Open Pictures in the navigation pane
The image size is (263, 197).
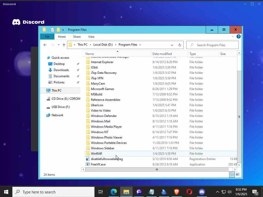click(x=59, y=82)
